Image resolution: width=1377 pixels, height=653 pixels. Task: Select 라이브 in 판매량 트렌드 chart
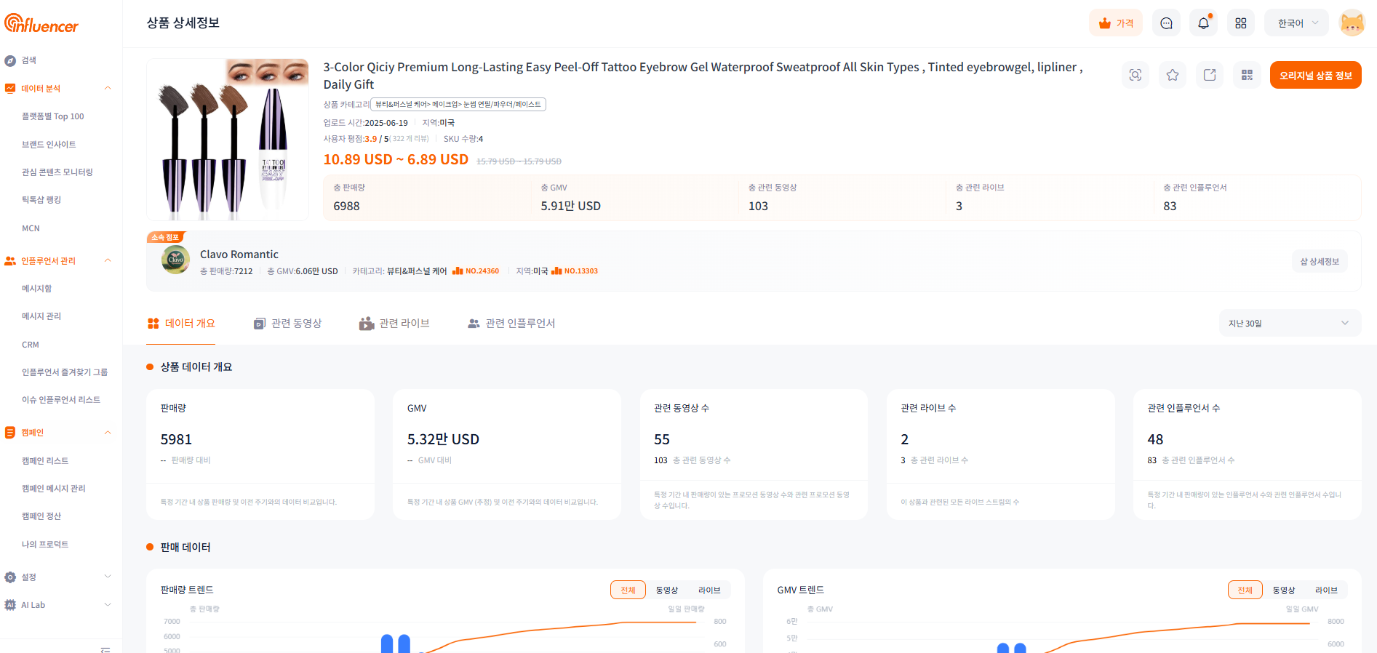(709, 590)
